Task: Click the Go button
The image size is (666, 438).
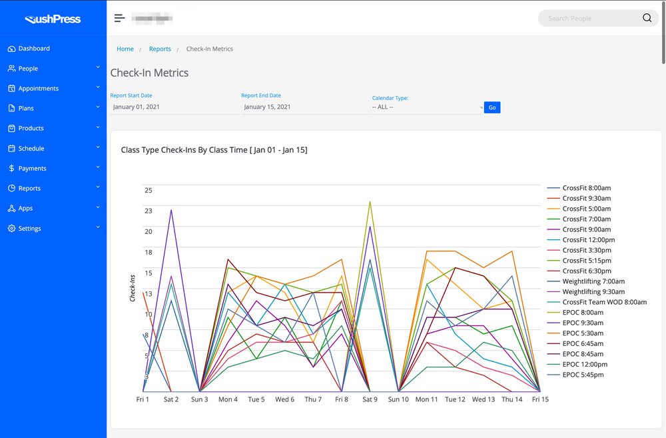Action: pyautogui.click(x=492, y=107)
